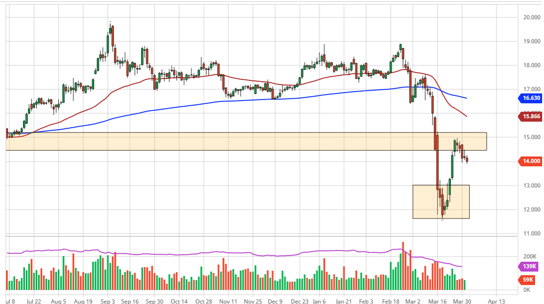Click the Nov 11 date label
Screen dimensions: 544x304
[228, 301]
